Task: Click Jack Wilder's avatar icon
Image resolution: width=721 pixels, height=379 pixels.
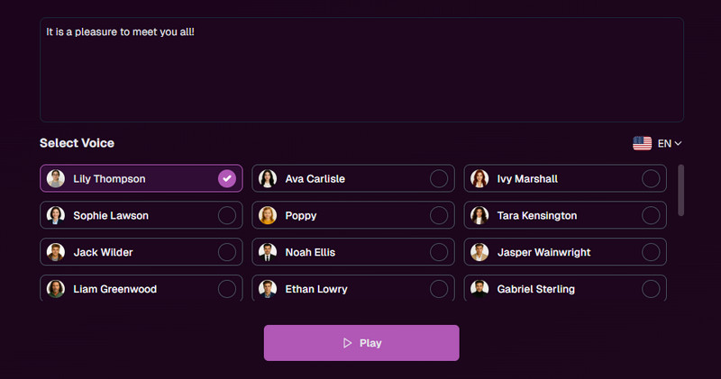Action: coord(56,252)
